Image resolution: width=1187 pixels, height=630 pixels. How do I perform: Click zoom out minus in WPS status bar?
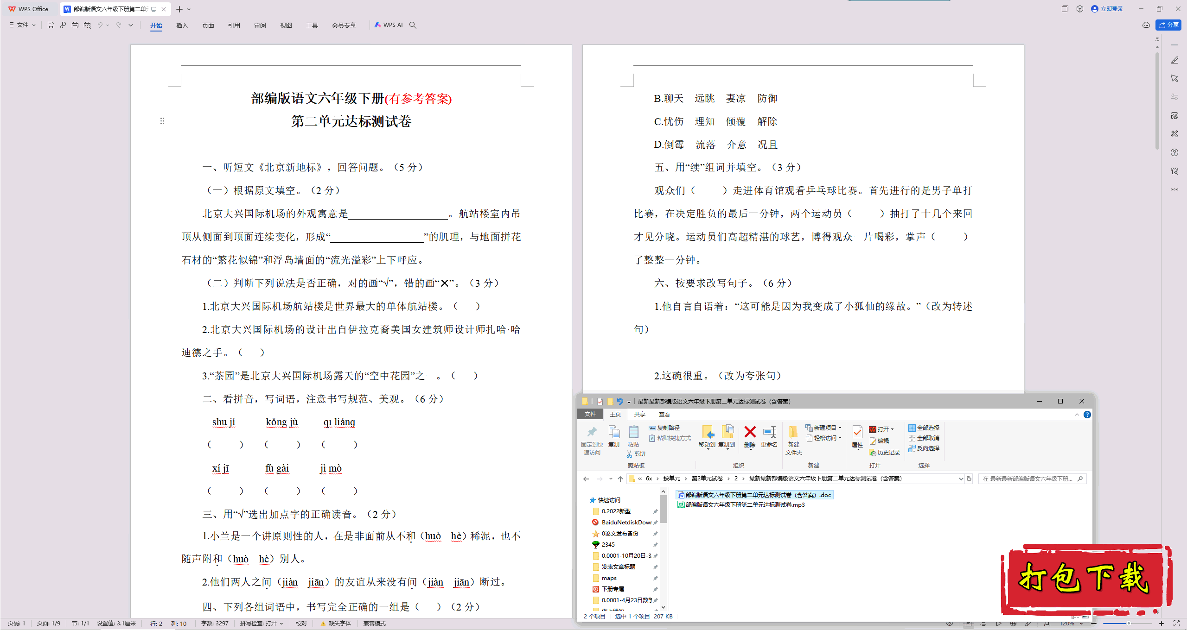1094,624
